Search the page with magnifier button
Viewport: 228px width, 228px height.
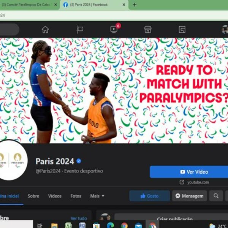click(216, 196)
